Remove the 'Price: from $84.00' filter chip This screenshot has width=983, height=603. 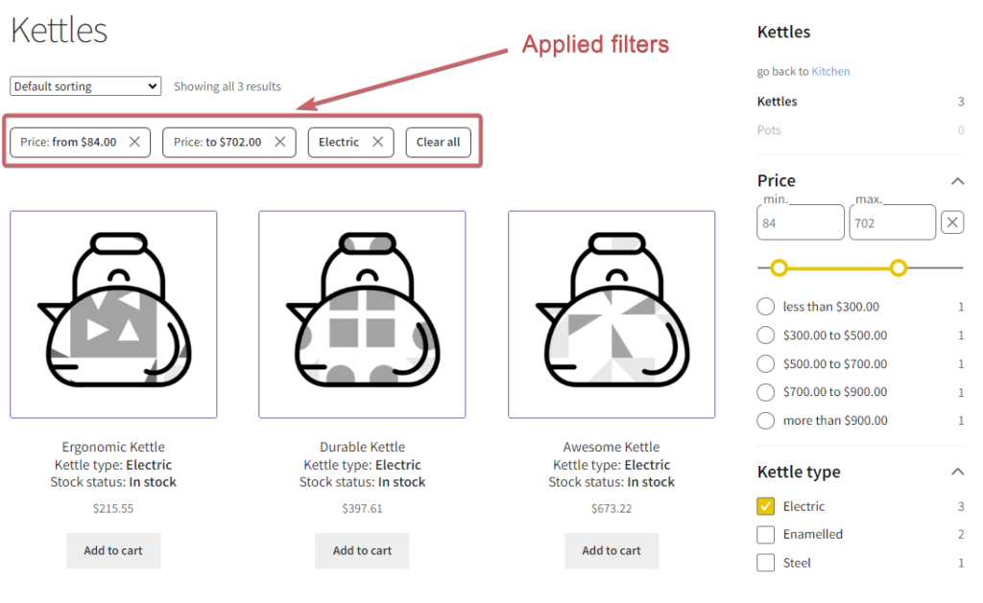click(x=134, y=142)
